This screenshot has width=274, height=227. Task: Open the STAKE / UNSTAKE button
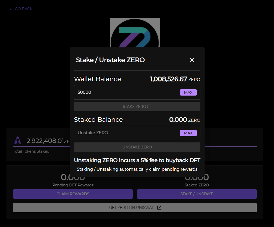(197, 194)
